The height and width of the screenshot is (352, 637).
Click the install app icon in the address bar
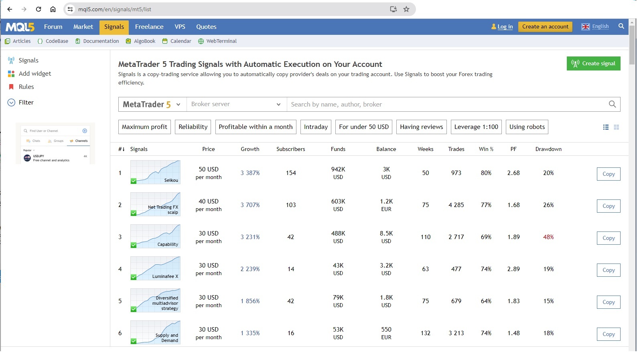pyautogui.click(x=394, y=9)
